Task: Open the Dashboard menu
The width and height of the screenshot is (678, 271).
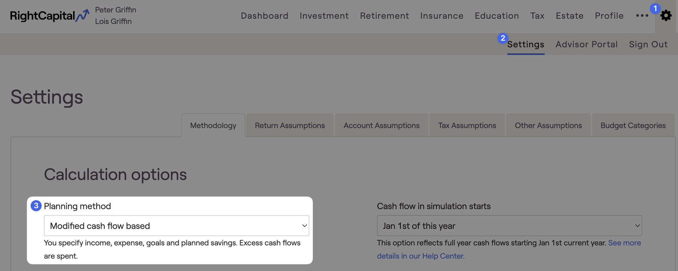Action: [264, 16]
